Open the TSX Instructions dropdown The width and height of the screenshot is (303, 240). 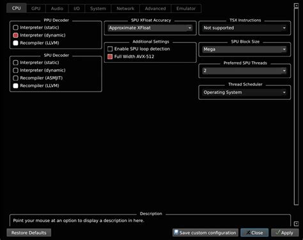245,28
